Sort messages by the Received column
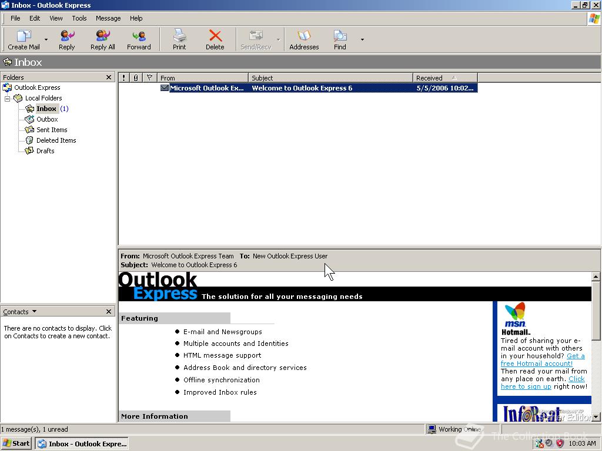This screenshot has width=602, height=451. (445, 78)
